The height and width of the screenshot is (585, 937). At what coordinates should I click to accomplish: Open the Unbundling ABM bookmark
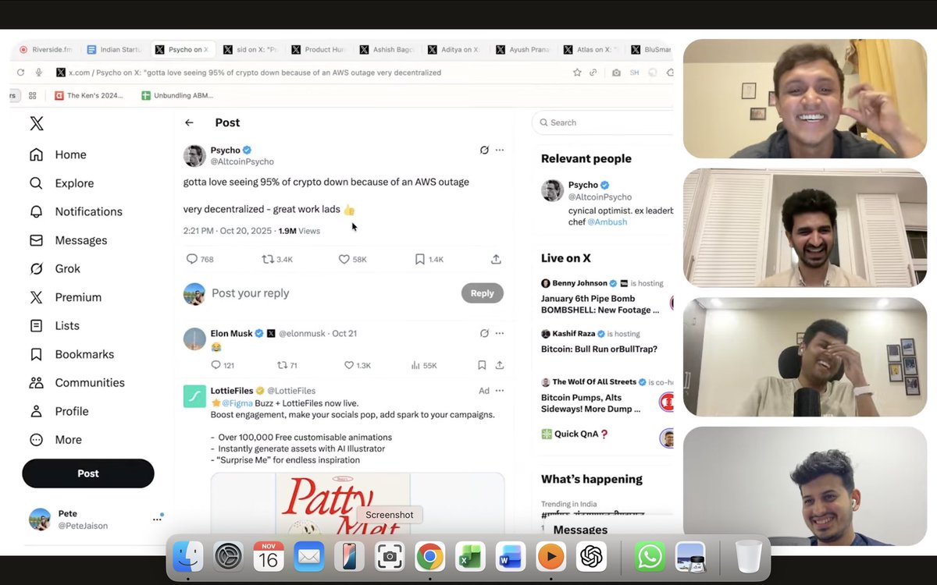point(176,96)
